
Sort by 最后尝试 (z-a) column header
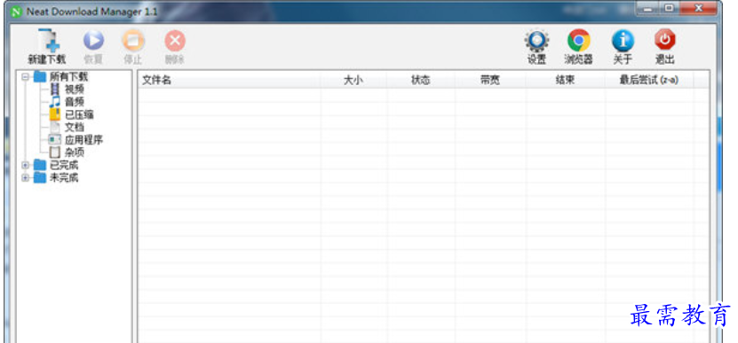pyautogui.click(x=649, y=81)
